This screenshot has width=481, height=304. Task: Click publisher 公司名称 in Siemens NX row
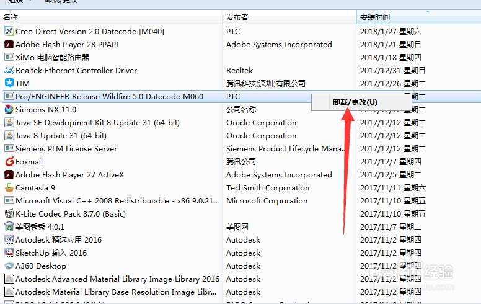click(241, 110)
